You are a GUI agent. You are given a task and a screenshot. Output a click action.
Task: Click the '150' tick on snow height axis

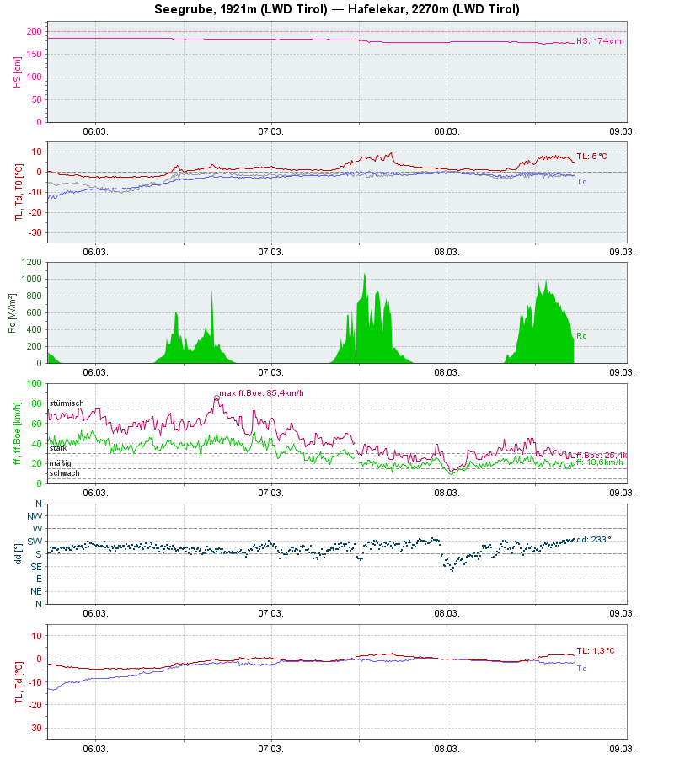point(35,54)
